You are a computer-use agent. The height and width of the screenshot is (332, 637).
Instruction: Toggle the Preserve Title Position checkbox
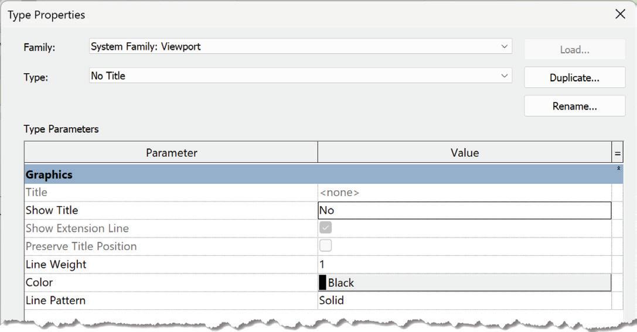325,246
